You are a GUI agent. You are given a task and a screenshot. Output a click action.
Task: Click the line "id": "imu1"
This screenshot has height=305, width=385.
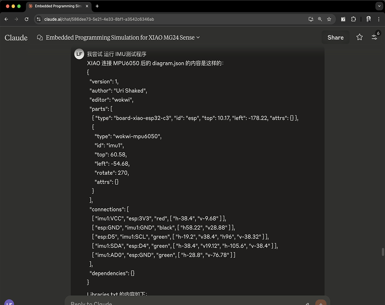pos(109,145)
